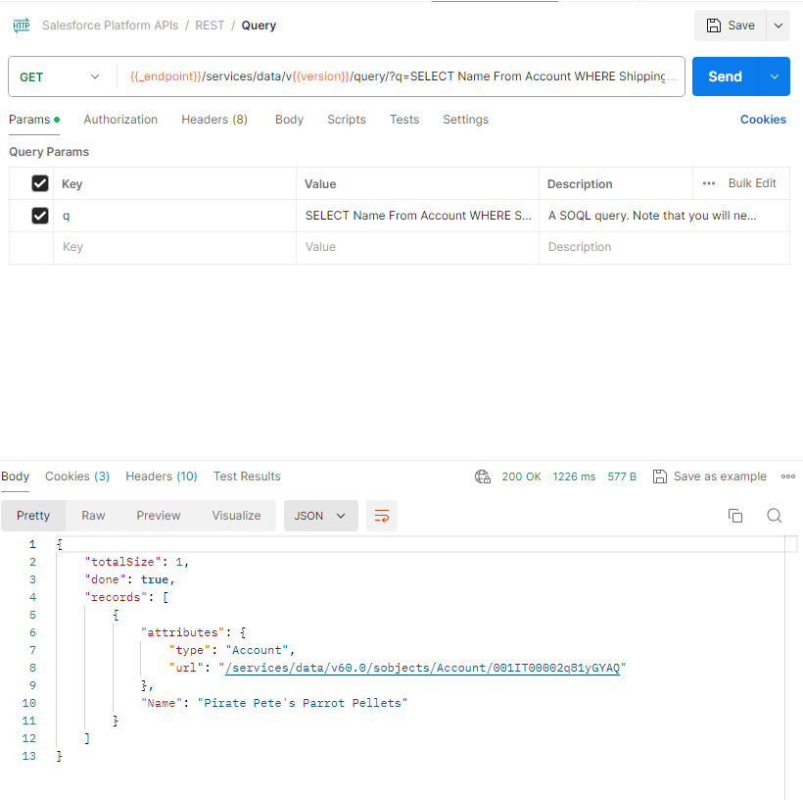Copy the response body to clipboard

(734, 516)
